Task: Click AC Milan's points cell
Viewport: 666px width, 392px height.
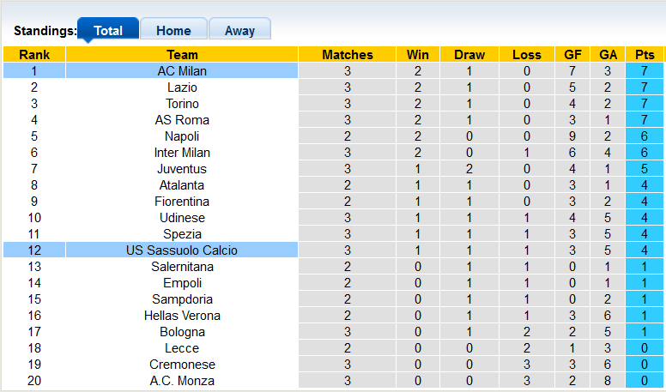Action: [x=644, y=71]
